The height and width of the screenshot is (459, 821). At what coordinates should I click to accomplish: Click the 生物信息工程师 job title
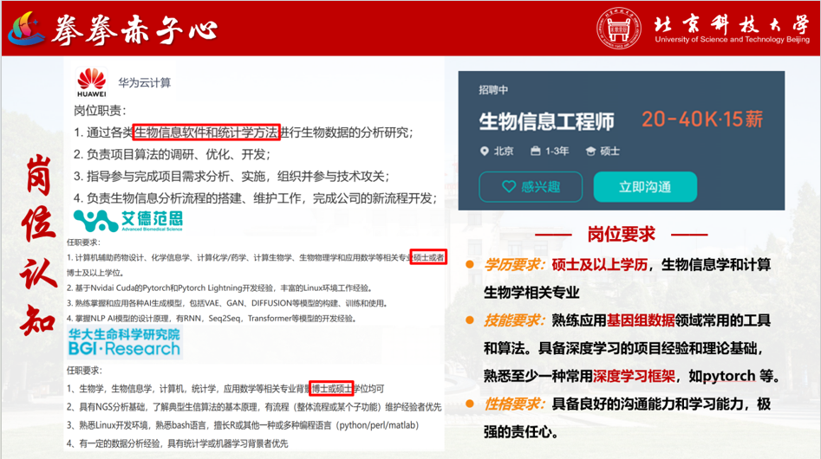pos(546,120)
